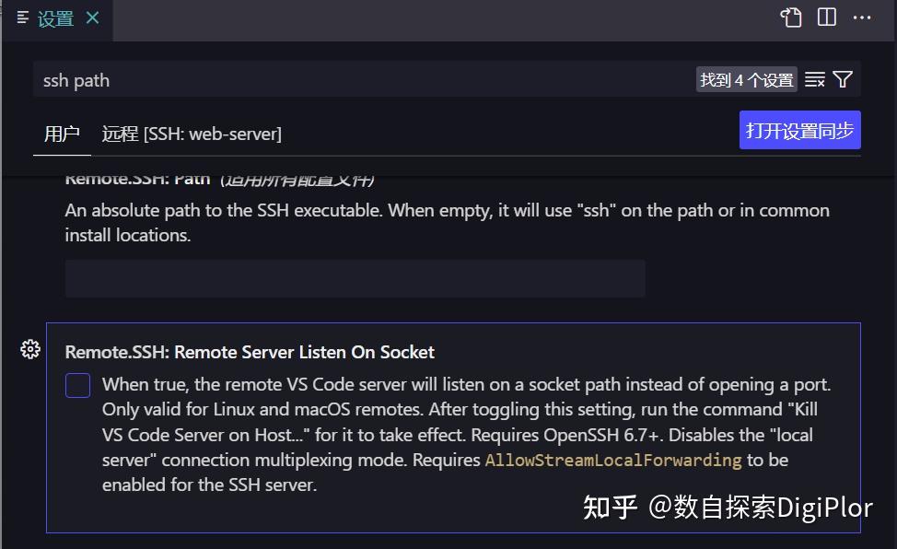Open the 远程 [SSH: web-server] settings tab
This screenshot has height=549, width=897.
(191, 134)
